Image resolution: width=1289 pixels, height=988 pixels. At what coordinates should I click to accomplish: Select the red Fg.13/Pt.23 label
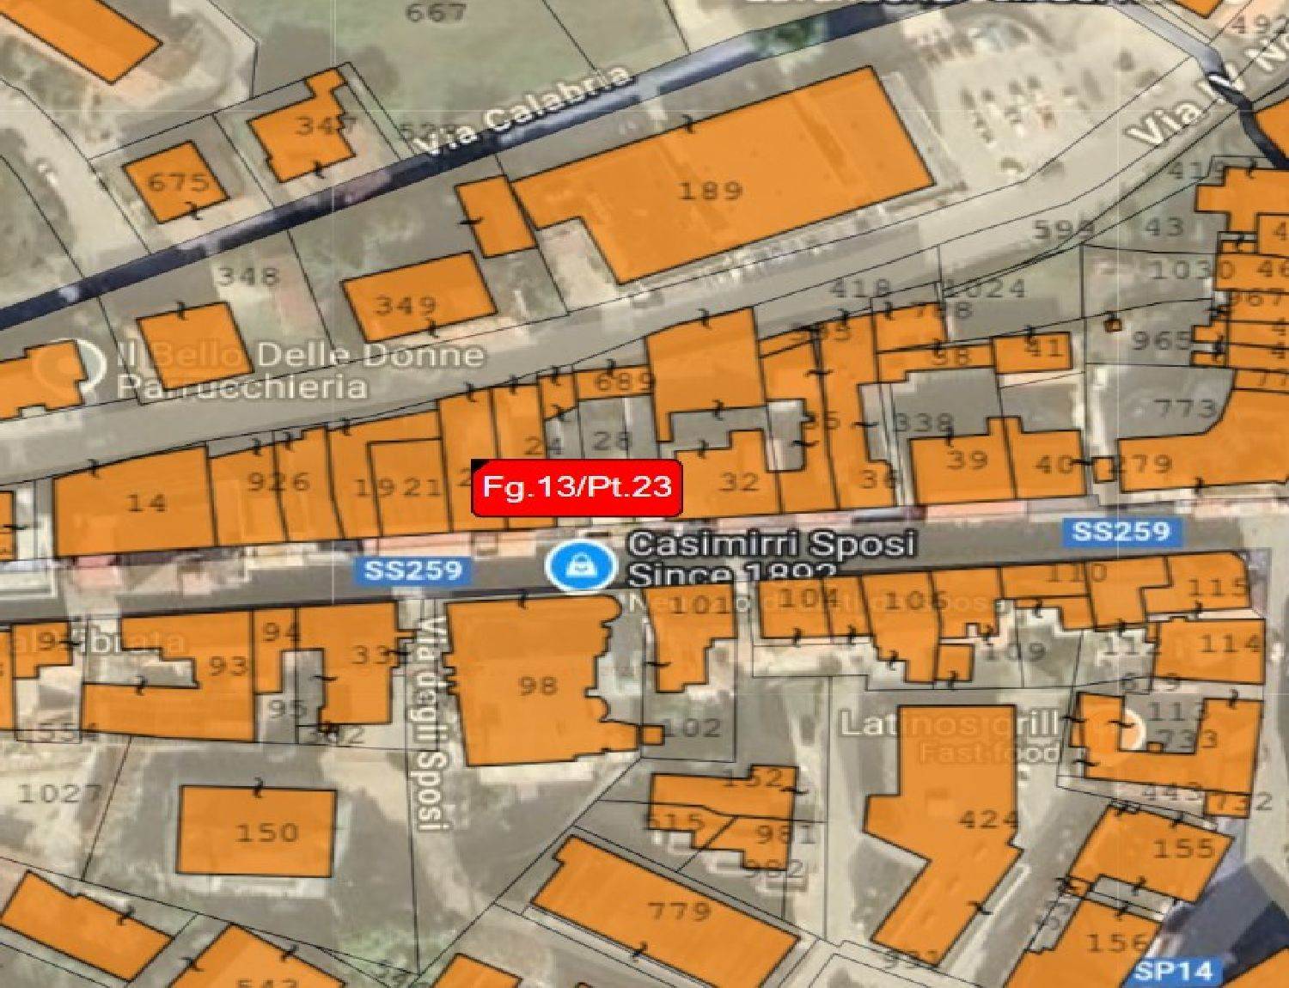point(576,488)
